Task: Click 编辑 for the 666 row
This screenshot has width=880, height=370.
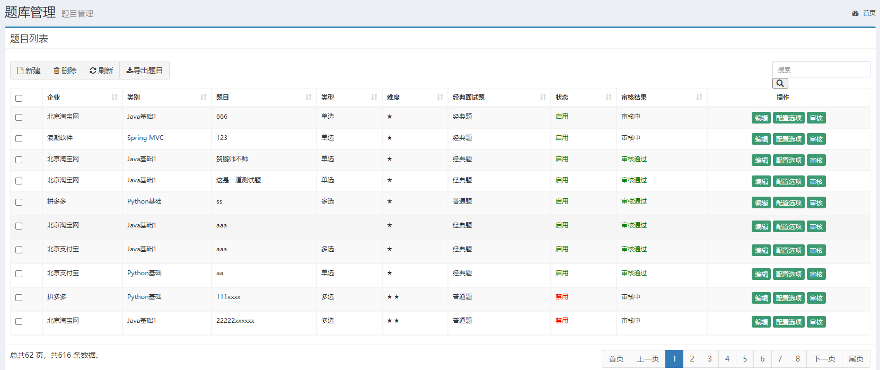Action: coord(761,118)
